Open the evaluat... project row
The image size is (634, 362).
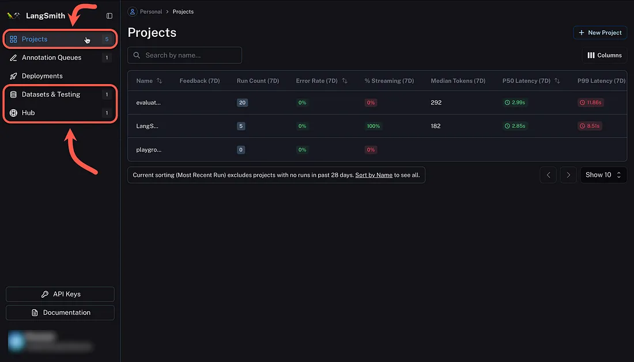(378, 102)
